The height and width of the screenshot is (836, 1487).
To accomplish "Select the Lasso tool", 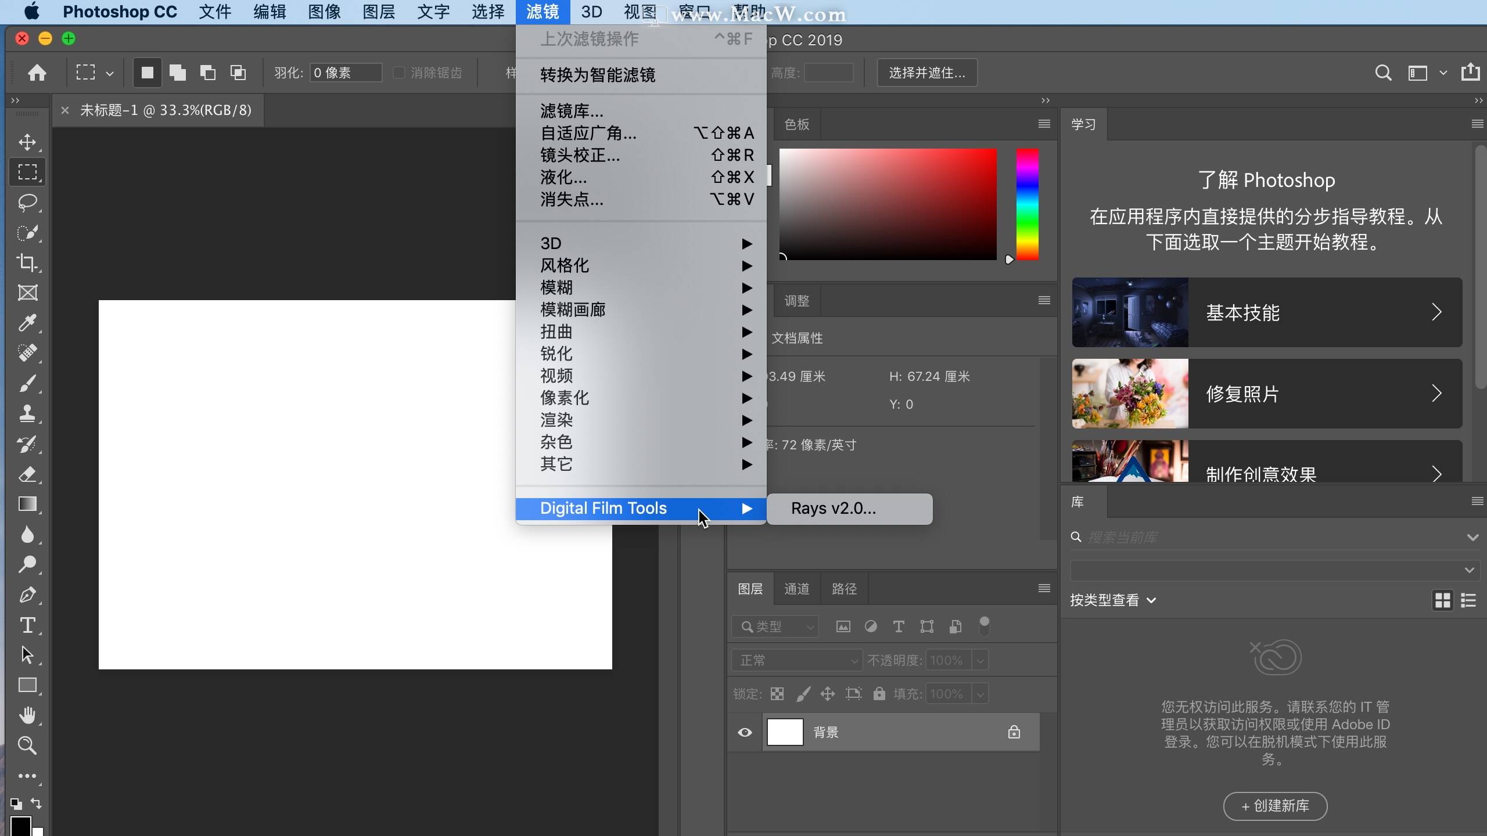I will (27, 202).
